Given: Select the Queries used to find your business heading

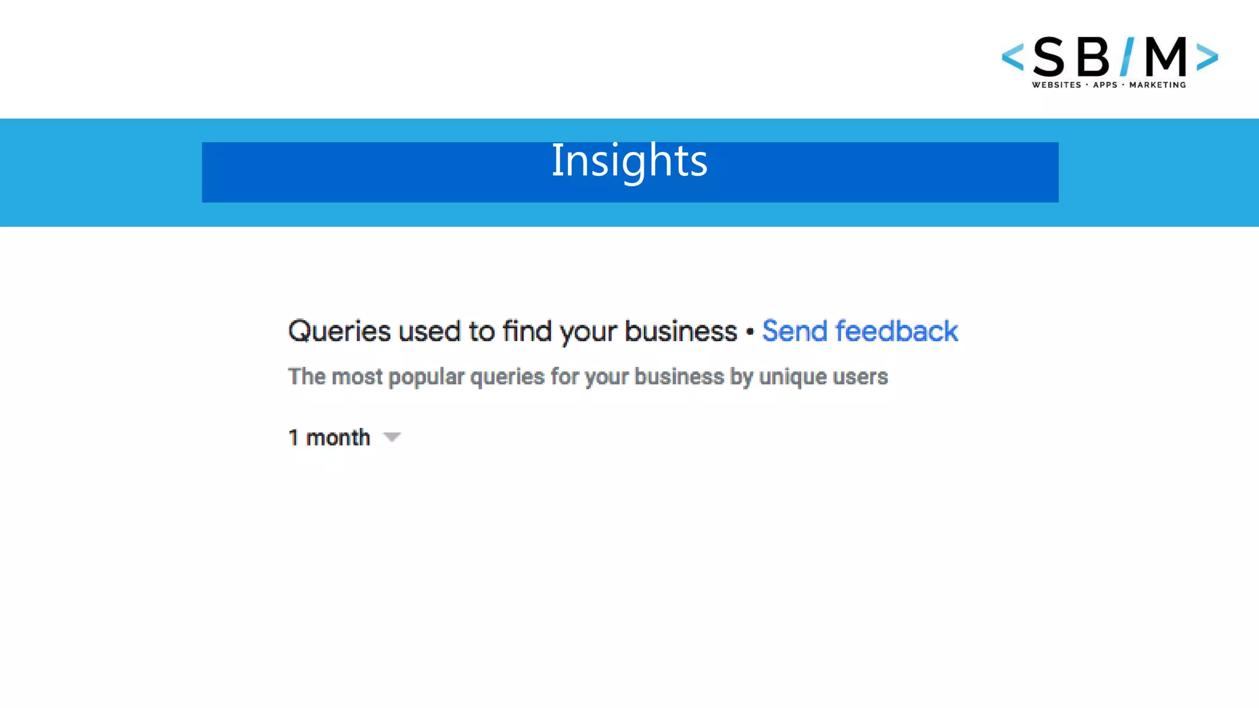Looking at the screenshot, I should (x=512, y=331).
